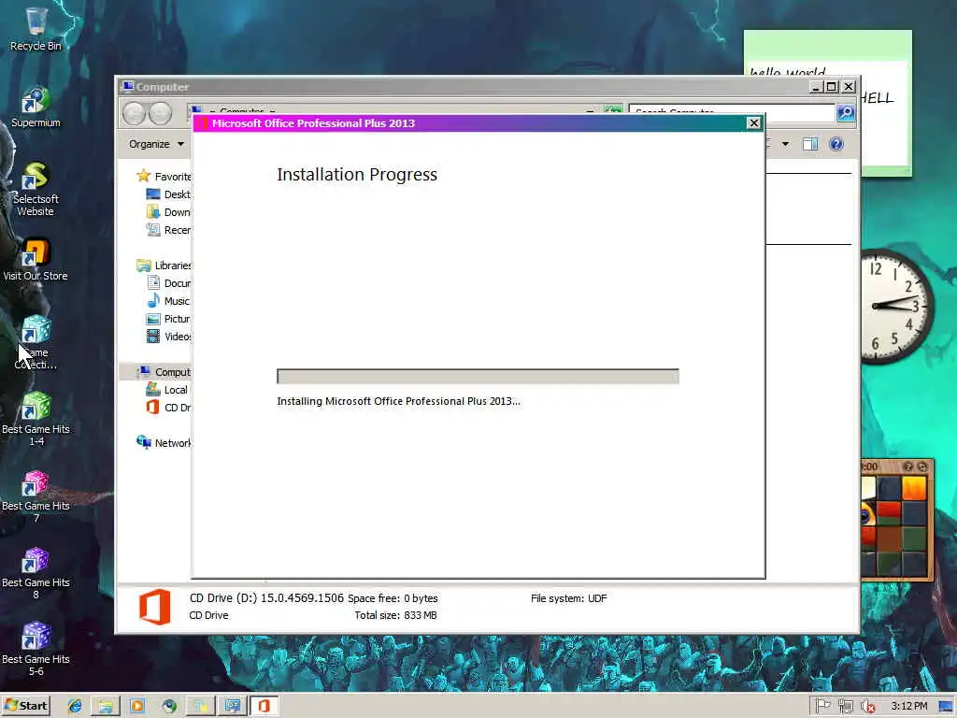Select Network in the navigation pane
Viewport: 957px width, 718px height.
pyautogui.click(x=164, y=442)
